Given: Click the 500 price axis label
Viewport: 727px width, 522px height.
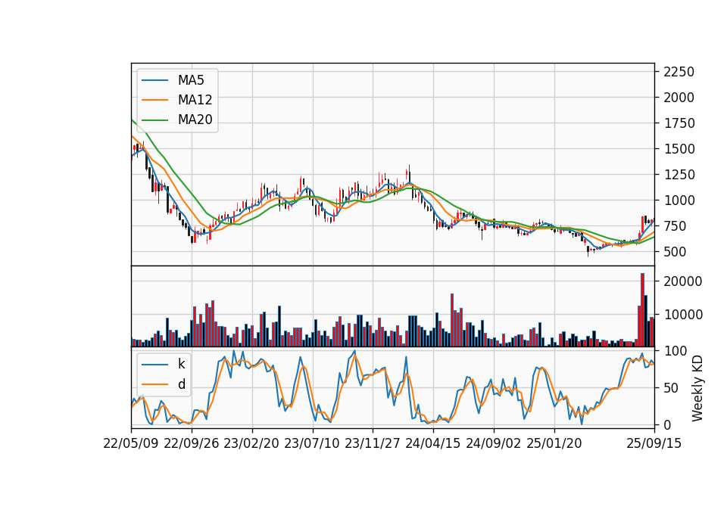Looking at the screenshot, I should pos(675,252).
